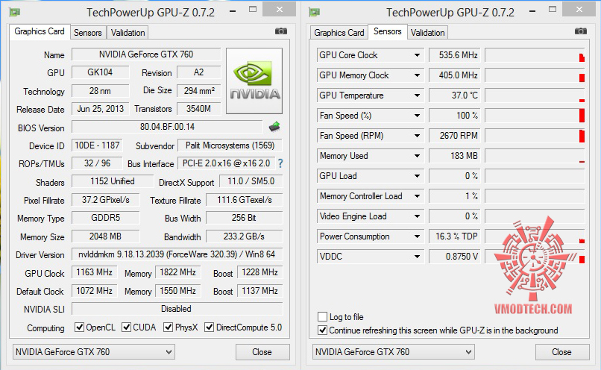Click the Bus Interface question mark icon
601x370 pixels.
coord(280,163)
